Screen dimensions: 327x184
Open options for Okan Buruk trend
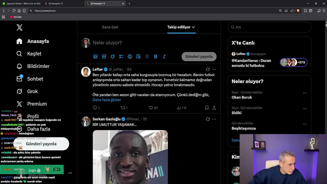(x=305, y=93)
